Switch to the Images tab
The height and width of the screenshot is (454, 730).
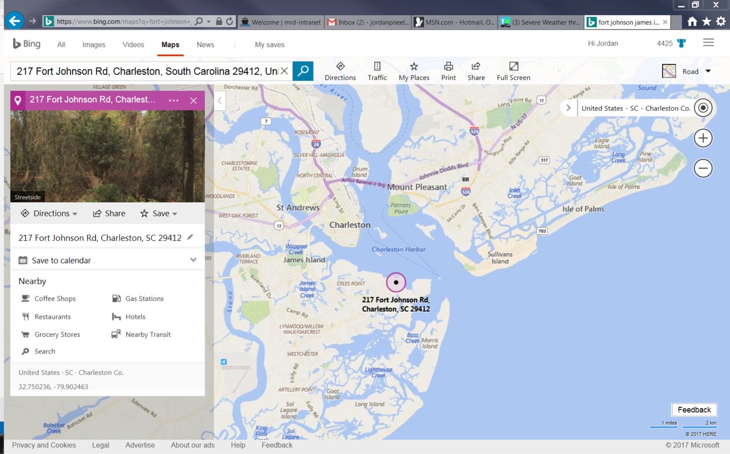click(x=94, y=45)
